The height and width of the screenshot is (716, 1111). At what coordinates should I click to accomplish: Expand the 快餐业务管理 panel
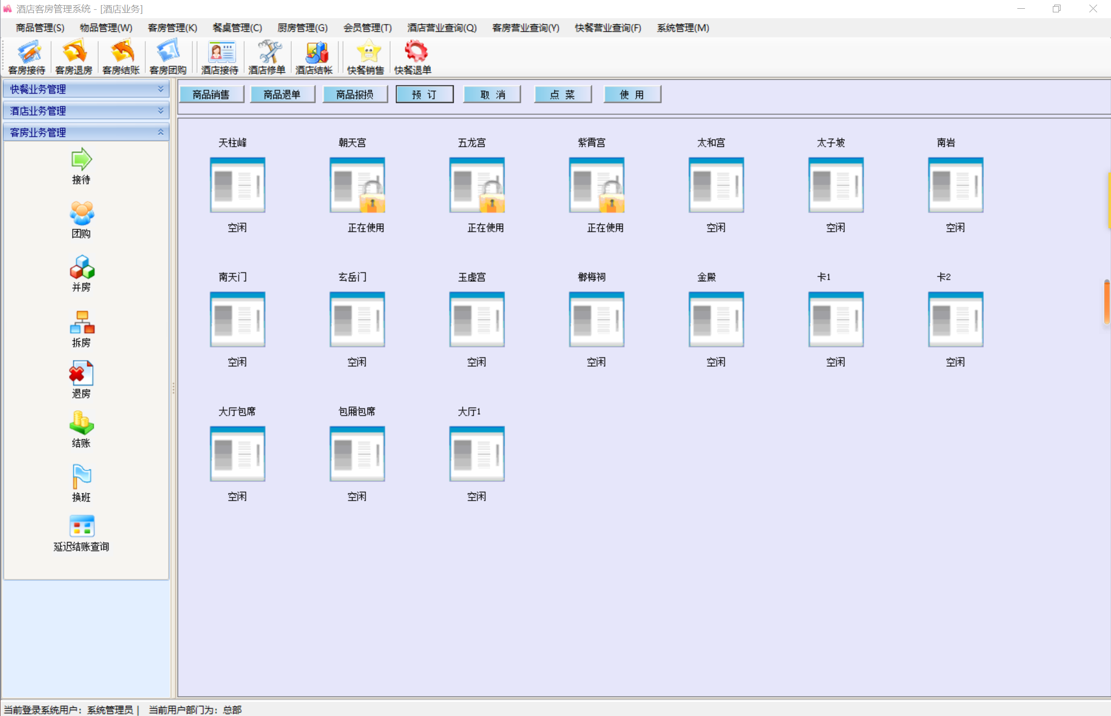click(x=86, y=89)
